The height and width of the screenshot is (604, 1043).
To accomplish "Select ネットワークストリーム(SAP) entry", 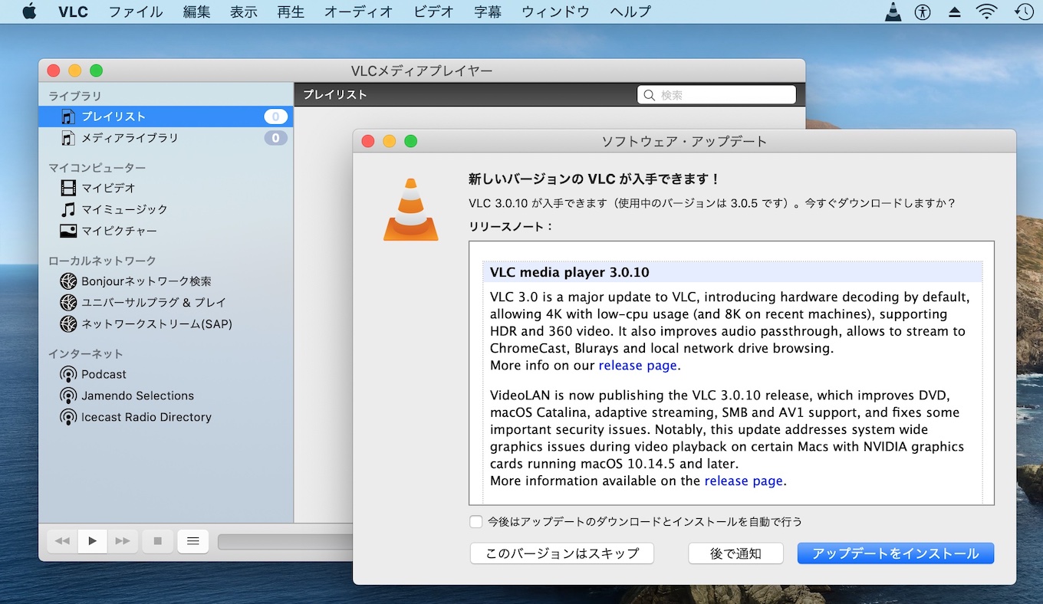I will pos(166,324).
